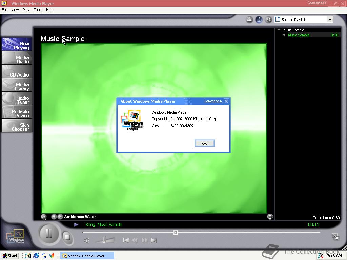The height and width of the screenshot is (260, 347).
Task: Open the Portable Device section
Action: click(17, 112)
